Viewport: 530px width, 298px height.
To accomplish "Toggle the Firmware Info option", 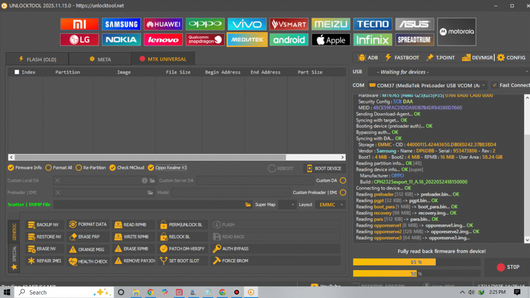I will tap(11, 168).
